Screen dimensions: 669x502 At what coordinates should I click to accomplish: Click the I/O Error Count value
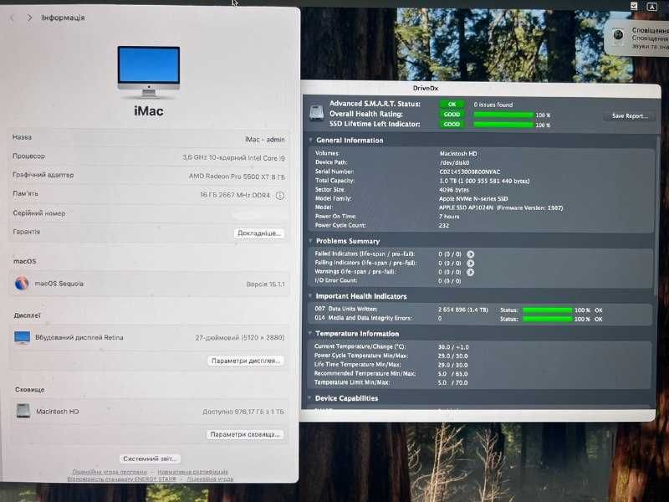pos(450,281)
